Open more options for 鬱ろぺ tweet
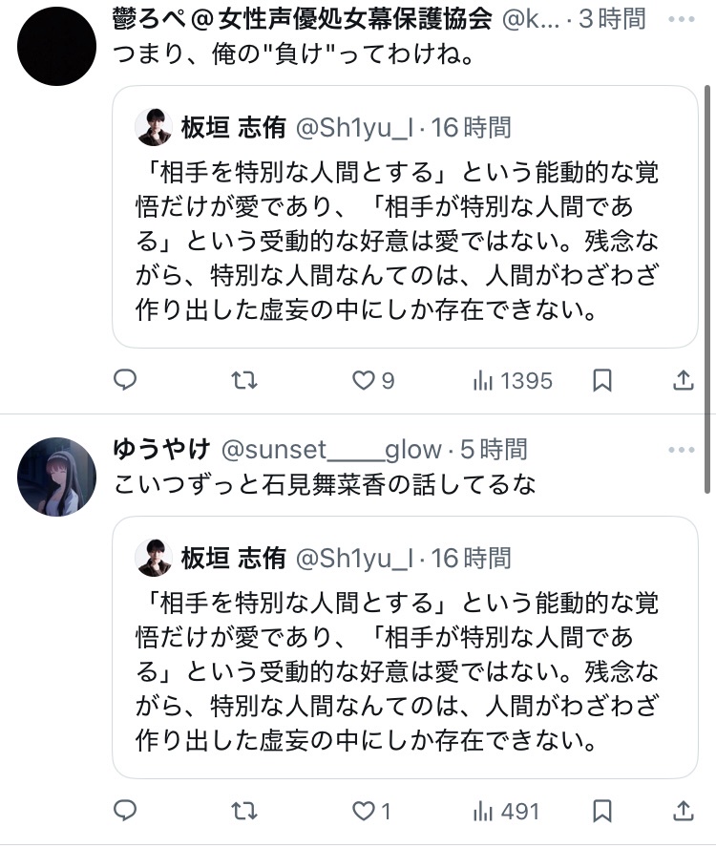The height and width of the screenshot is (848, 716). coord(682,19)
